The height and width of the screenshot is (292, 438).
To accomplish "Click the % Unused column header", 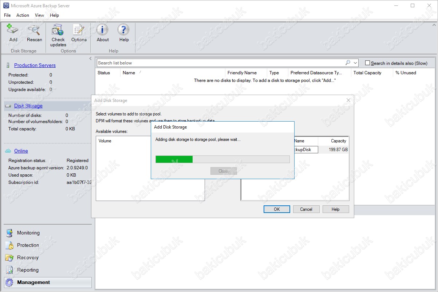I will 413,73.
